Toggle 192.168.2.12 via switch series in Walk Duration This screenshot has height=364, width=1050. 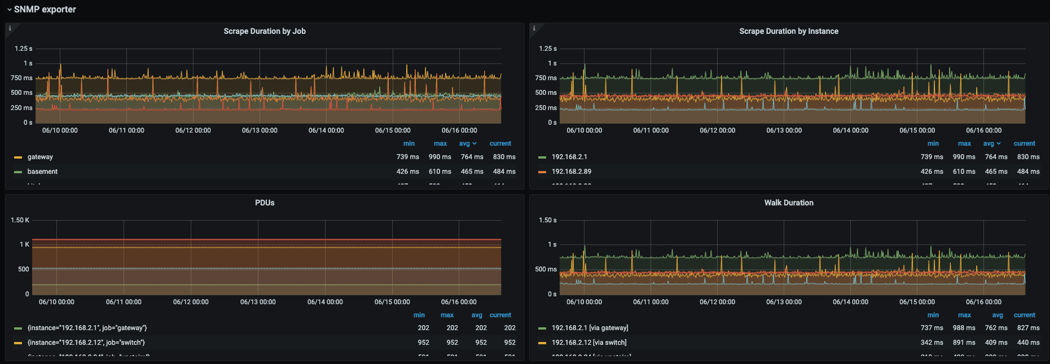click(589, 343)
